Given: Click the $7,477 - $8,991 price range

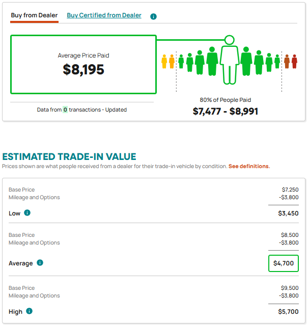Looking at the screenshot, I should [x=225, y=111].
